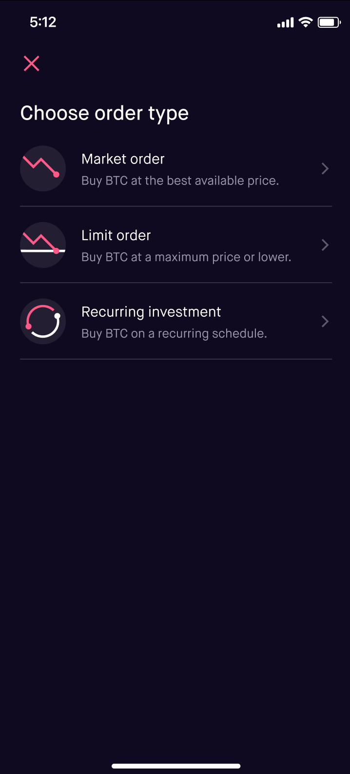The height and width of the screenshot is (774, 350).
Task: Open the chevron next to Recurring investment
Action: click(x=325, y=322)
